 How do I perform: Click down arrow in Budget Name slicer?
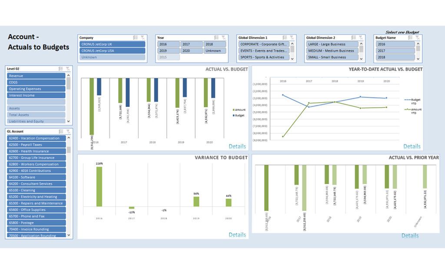pyautogui.click(x=418, y=59)
